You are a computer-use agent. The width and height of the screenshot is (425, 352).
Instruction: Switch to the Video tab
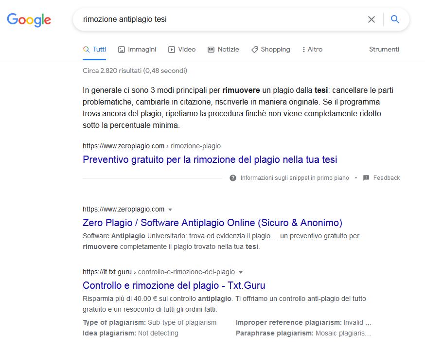tap(181, 49)
